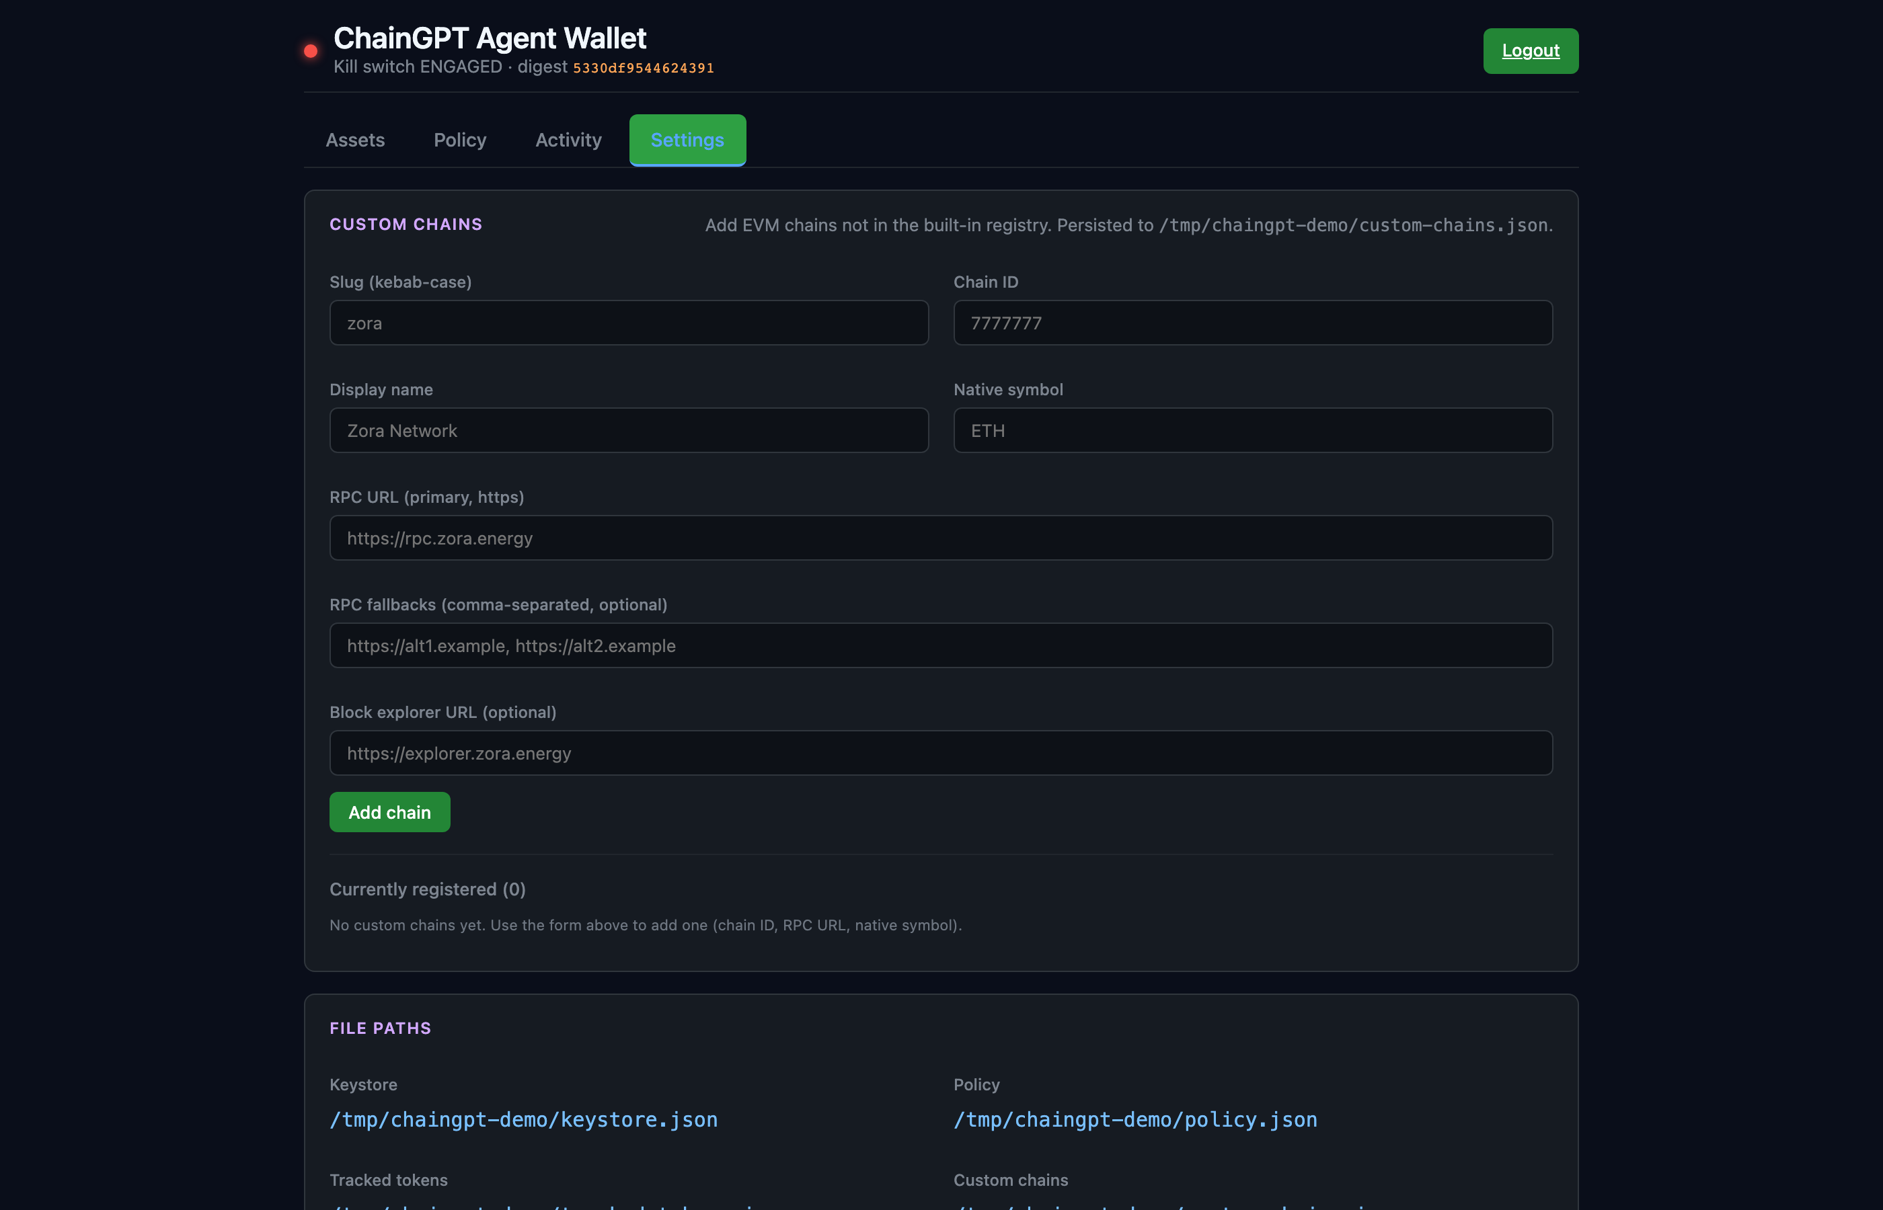This screenshot has height=1210, width=1883.
Task: Open the Activity tab
Action: pyautogui.click(x=568, y=140)
